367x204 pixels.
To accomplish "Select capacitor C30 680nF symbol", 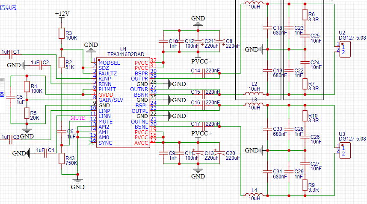I will tap(267, 129).
